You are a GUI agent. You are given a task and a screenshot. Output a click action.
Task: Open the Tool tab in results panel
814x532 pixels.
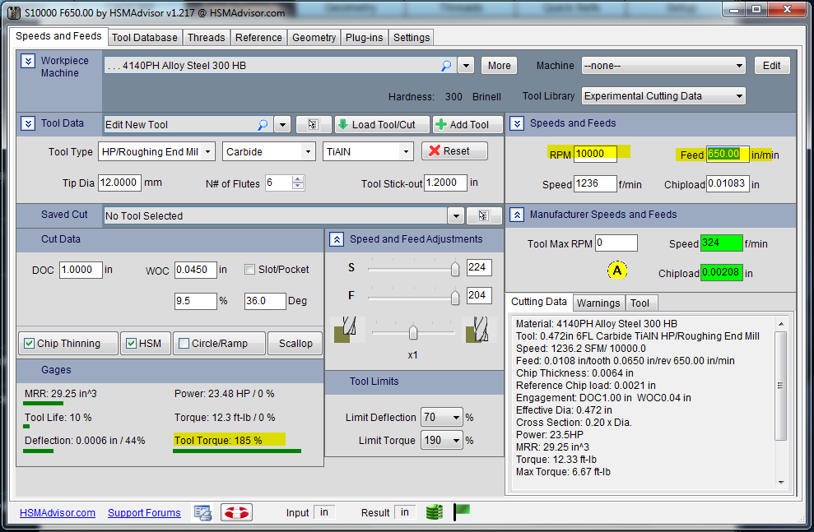coord(640,303)
